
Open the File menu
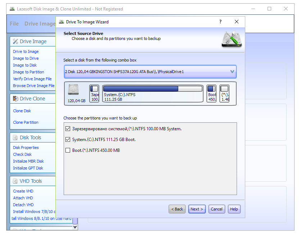[14, 24]
